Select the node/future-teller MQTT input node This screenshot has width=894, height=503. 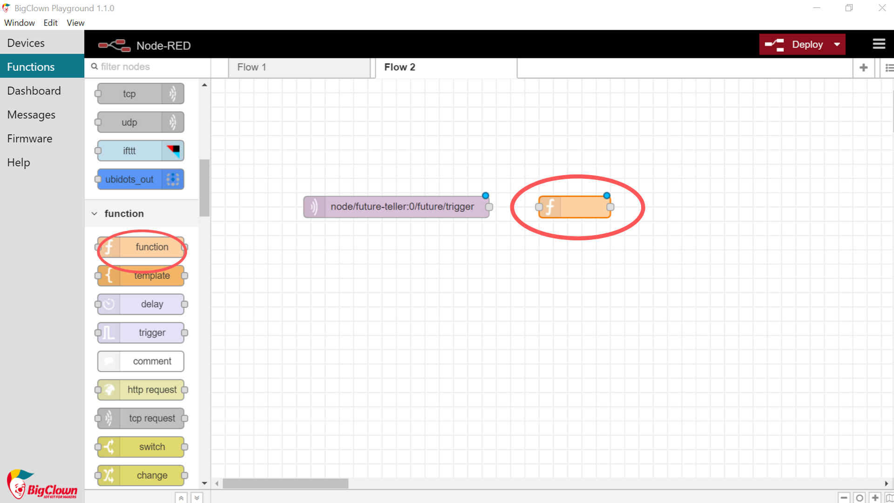point(396,207)
